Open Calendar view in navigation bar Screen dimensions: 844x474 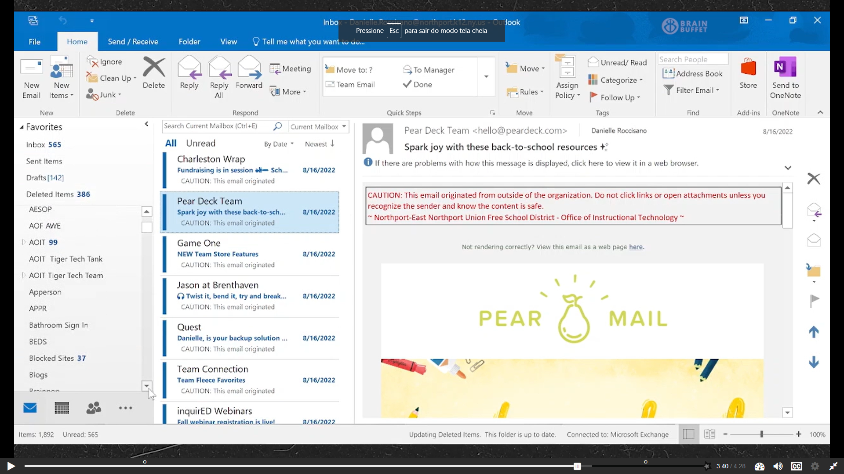tap(62, 408)
